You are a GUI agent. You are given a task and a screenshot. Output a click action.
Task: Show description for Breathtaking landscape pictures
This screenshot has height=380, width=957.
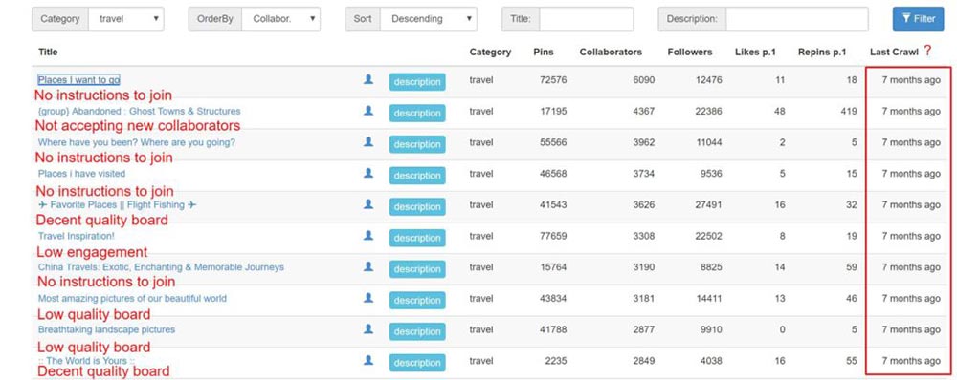(417, 331)
